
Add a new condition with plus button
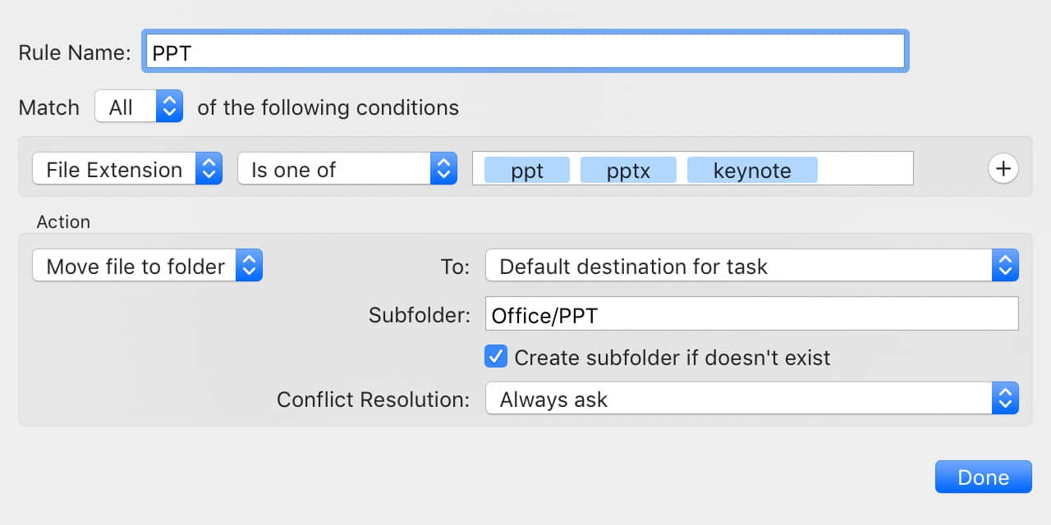pyautogui.click(x=1003, y=169)
